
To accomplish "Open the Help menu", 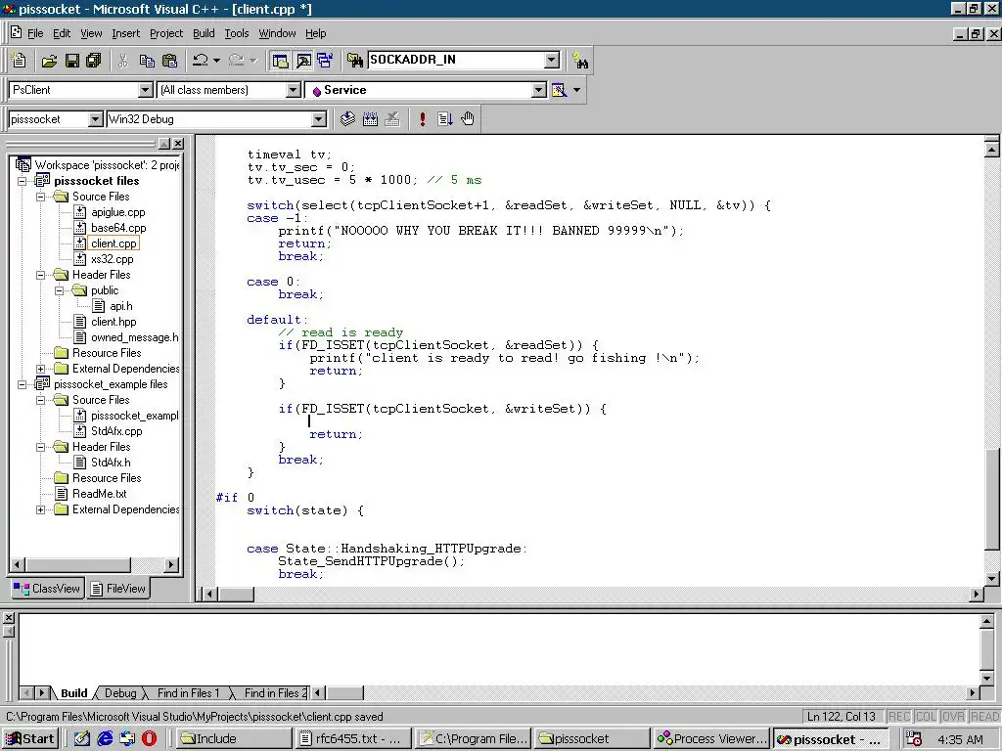I will [315, 33].
